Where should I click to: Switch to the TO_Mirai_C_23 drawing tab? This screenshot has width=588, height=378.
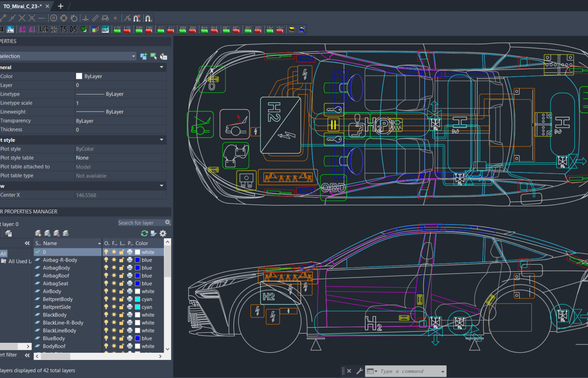(22, 6)
